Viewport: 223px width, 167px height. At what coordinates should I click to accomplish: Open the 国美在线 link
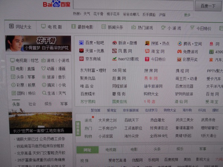tap(120, 102)
